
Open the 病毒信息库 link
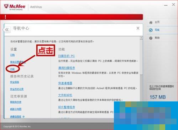pos(16,117)
